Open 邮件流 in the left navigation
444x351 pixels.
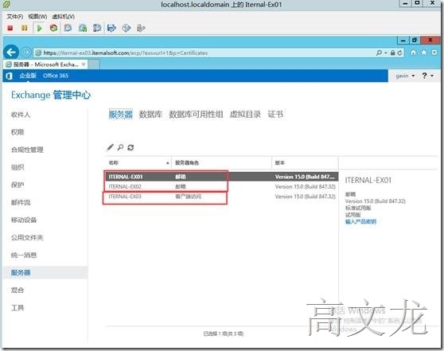coord(21,202)
